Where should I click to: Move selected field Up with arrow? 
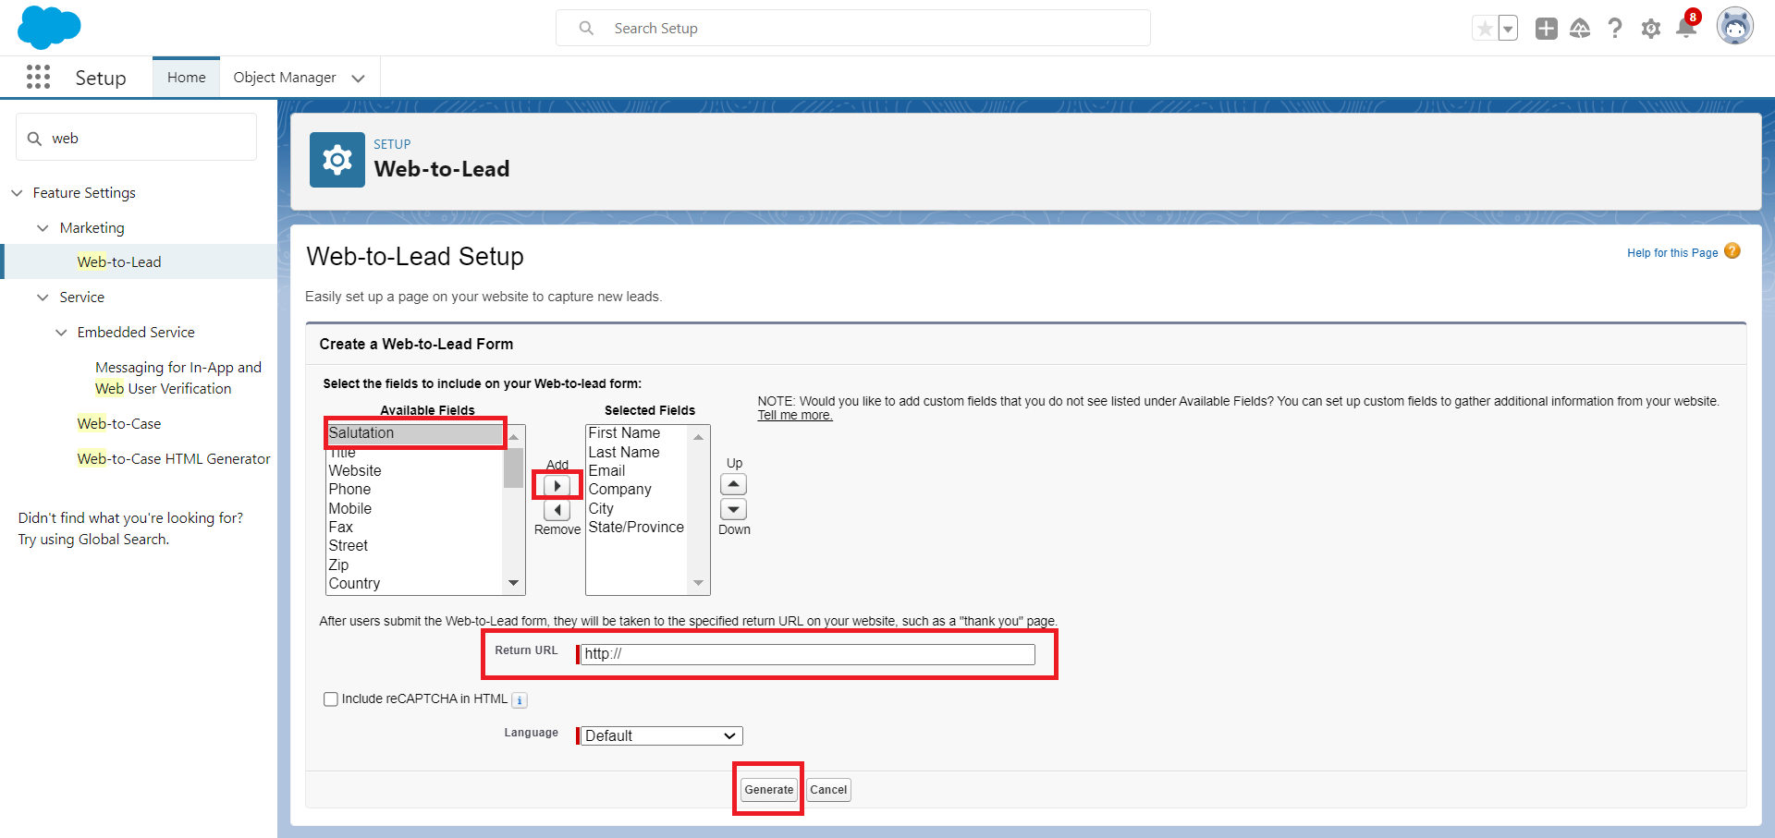tap(733, 484)
